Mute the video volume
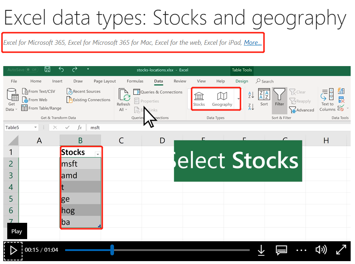The height and width of the screenshot is (264, 355). click(x=321, y=250)
